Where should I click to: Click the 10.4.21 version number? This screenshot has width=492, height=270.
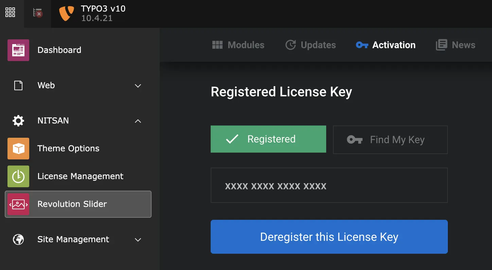click(x=97, y=18)
